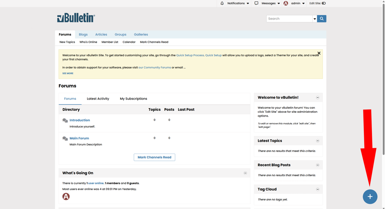Click the Last Post column header

pyautogui.click(x=186, y=110)
